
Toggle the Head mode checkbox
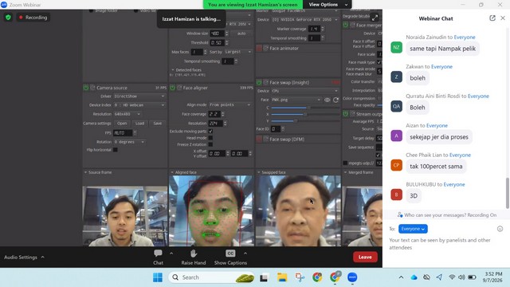tap(210, 138)
